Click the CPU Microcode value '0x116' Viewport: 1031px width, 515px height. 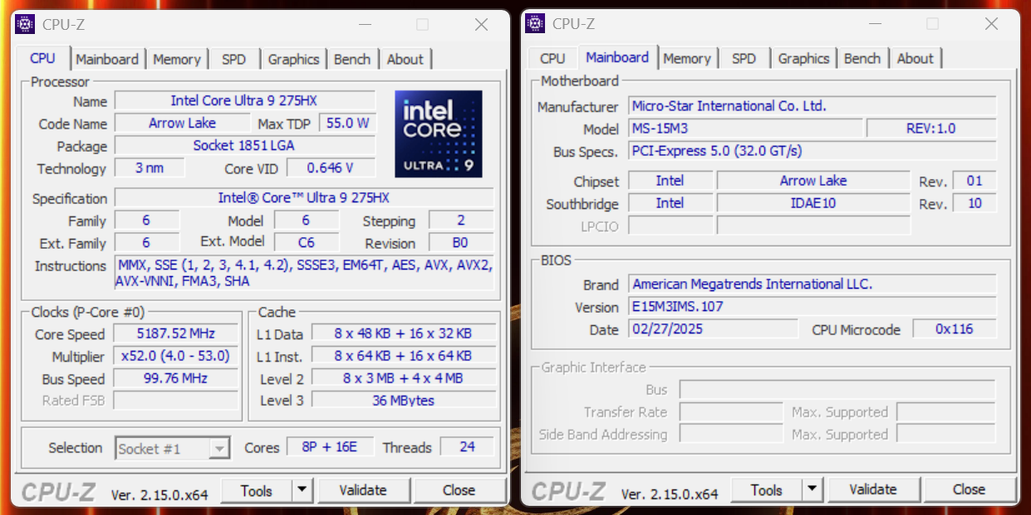coord(955,329)
